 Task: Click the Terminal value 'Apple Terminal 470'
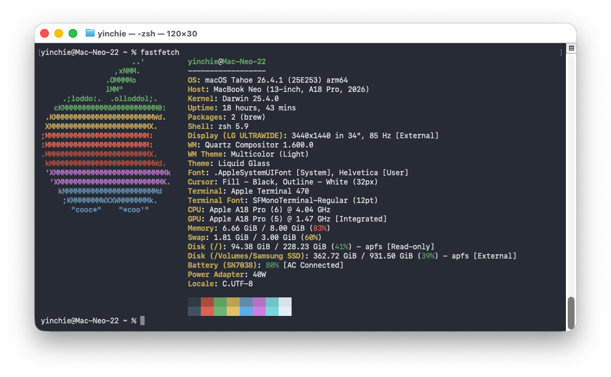tap(270, 191)
